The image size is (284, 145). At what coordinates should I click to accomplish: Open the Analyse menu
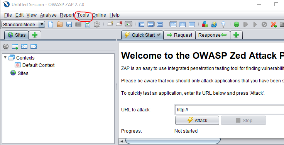48,15
